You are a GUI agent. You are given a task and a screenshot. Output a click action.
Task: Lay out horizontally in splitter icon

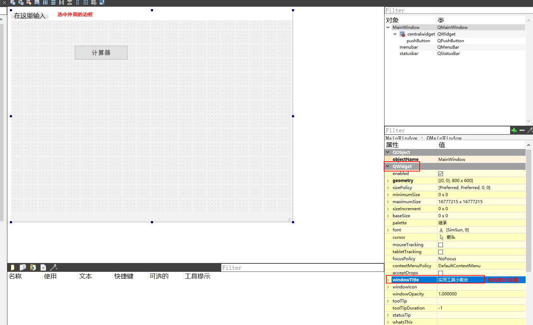coord(62,2)
